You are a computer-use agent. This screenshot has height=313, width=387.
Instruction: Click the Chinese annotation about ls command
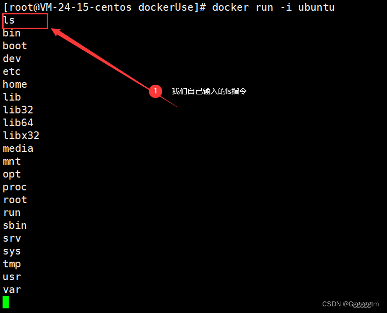tap(209, 91)
